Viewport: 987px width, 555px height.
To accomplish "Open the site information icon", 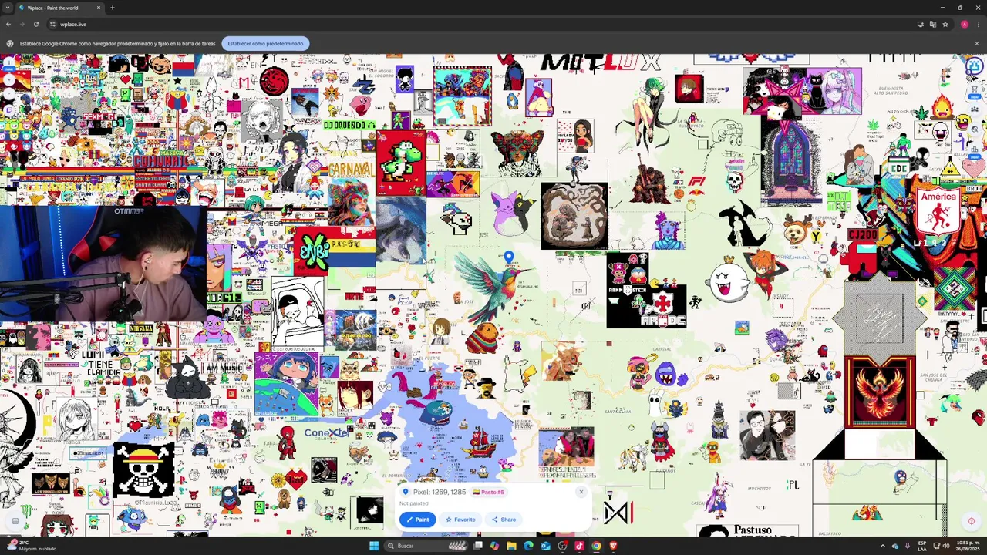I will click(52, 24).
